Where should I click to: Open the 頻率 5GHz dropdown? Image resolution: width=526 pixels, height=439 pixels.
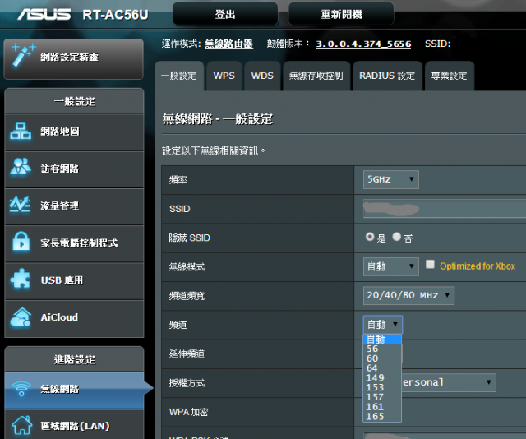(x=391, y=179)
